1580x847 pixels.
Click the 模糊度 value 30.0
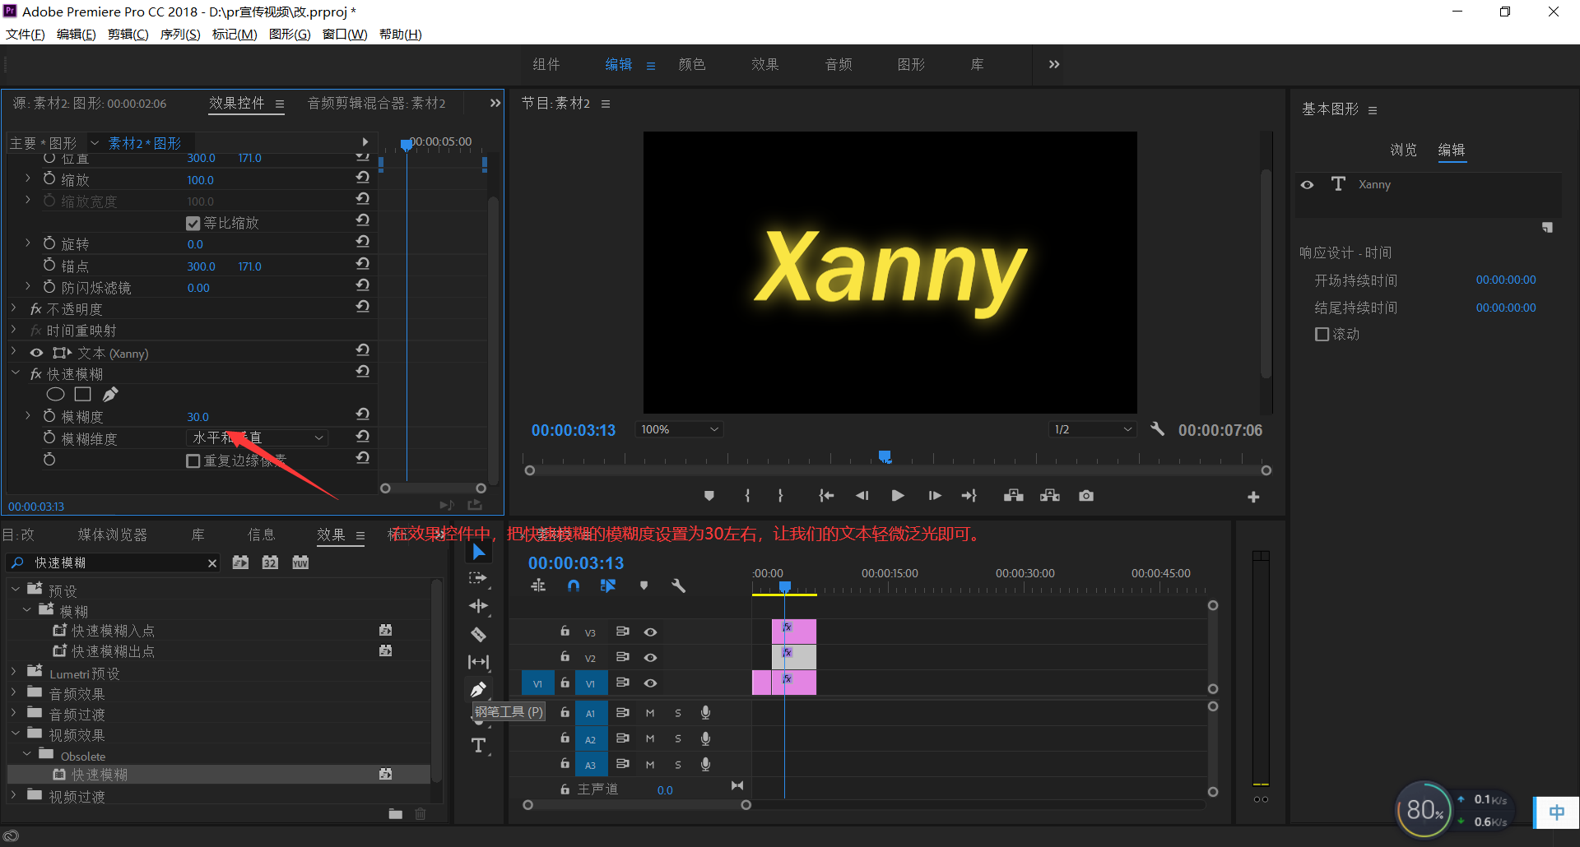coord(197,417)
